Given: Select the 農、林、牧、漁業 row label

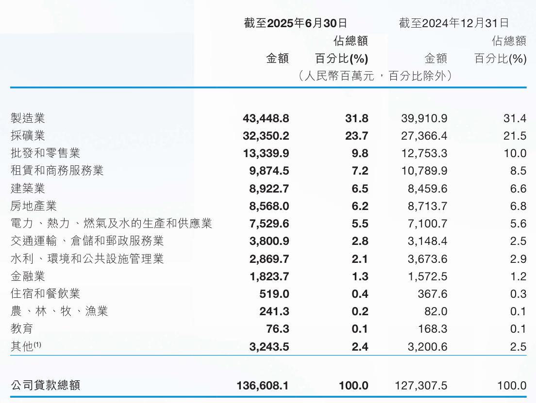Looking at the screenshot, I should click(x=59, y=311).
